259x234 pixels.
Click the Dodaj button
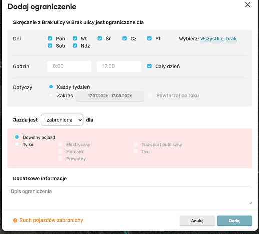[234, 221]
